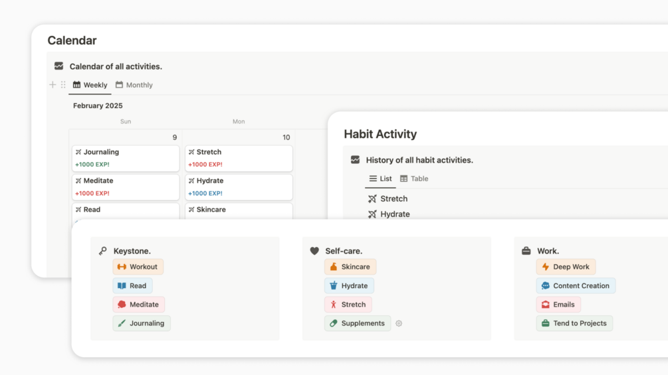Screen dimensions: 668x375
Task: Open the Stretch card on Monday 10
Action: (239, 158)
